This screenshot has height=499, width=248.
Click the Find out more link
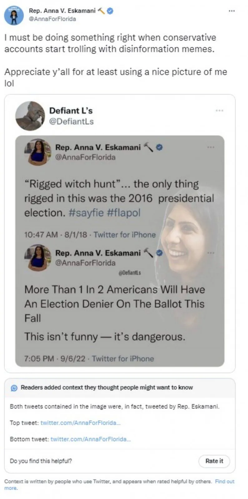(224, 482)
